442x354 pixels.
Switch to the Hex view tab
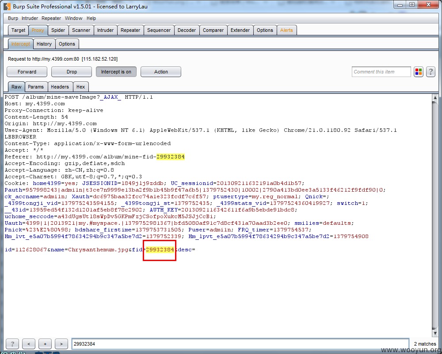80,87
